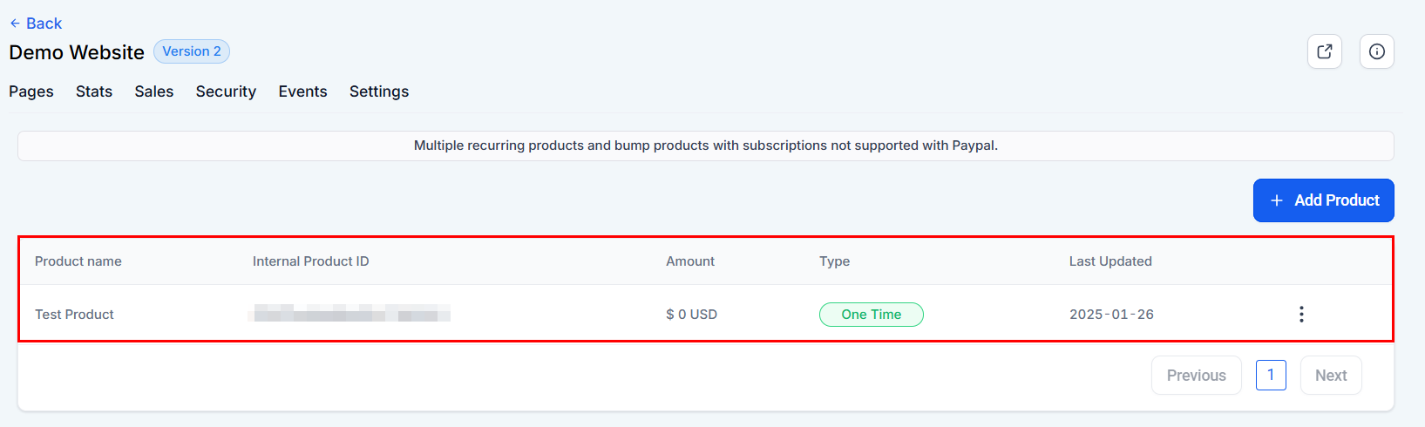Click the Last Updated column header
Image resolution: width=1425 pixels, height=427 pixels.
[x=1110, y=261]
